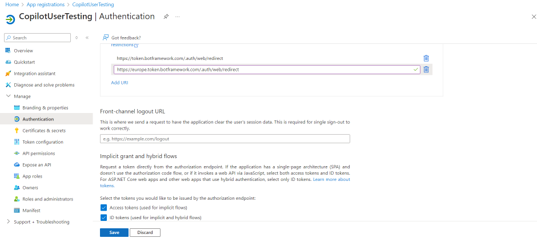
Task: Uncheck the ID tokens checkbox
Action: pyautogui.click(x=103, y=217)
